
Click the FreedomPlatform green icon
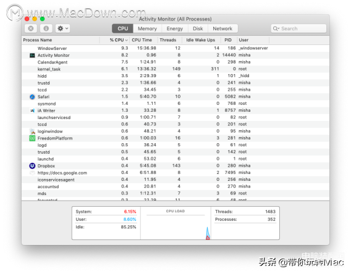32,138
